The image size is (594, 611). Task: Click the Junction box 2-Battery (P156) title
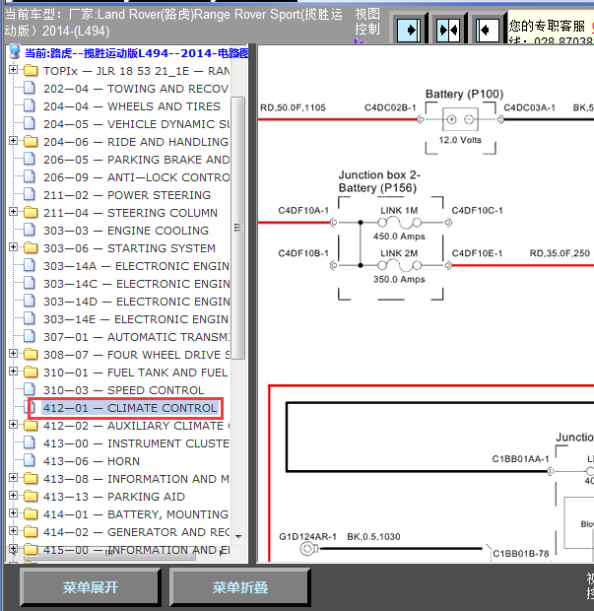pos(379,181)
